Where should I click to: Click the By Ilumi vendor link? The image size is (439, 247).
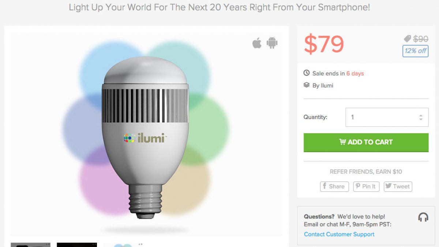click(x=323, y=86)
